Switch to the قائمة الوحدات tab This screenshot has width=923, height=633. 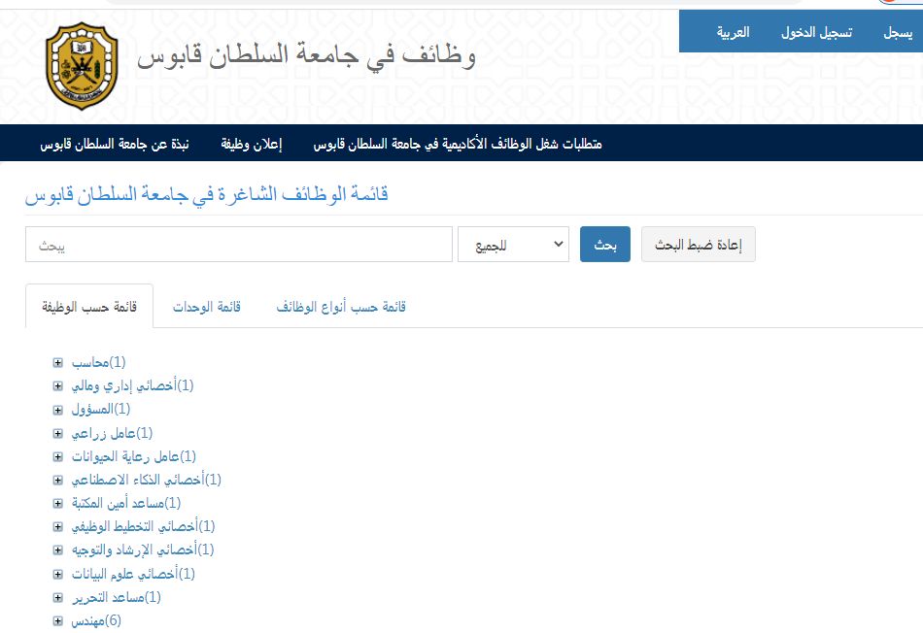207,307
